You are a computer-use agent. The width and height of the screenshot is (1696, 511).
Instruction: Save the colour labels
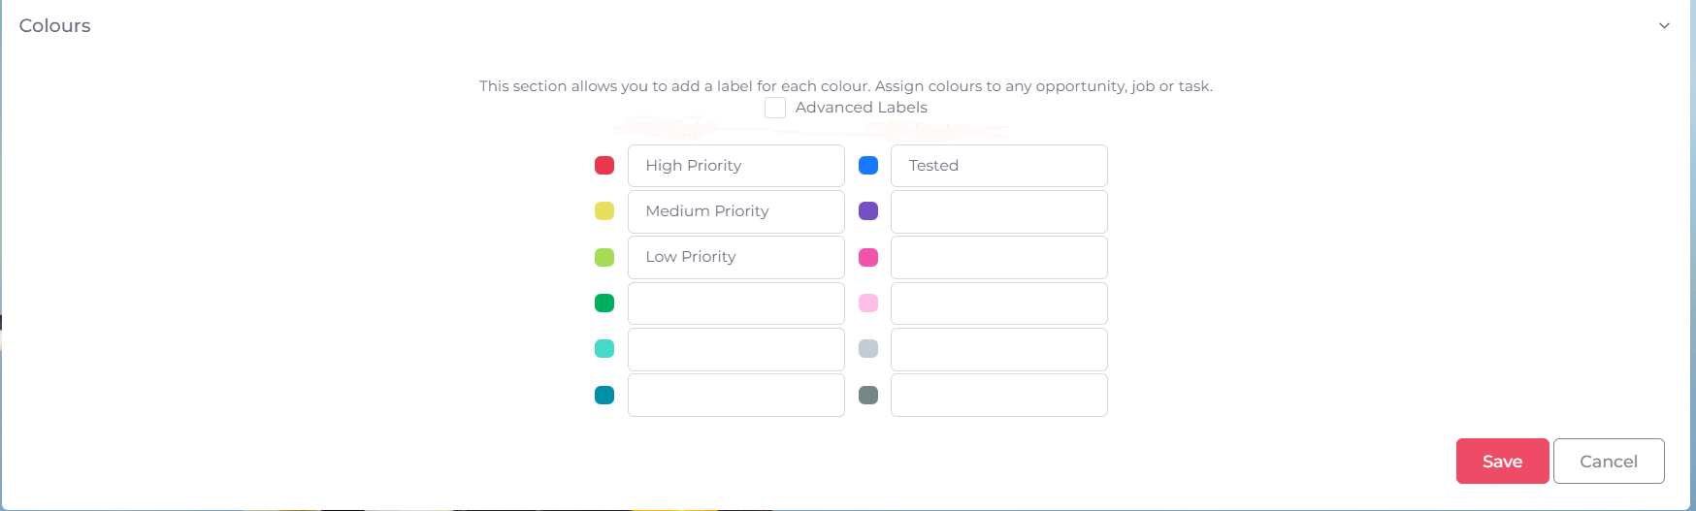point(1502,462)
